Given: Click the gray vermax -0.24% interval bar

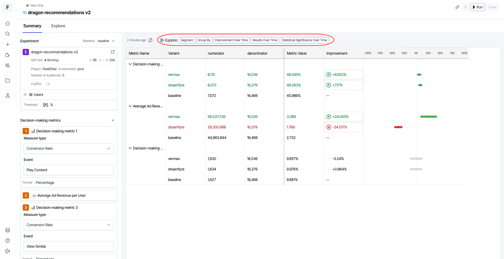Looking at the screenshot, I should coord(416,159).
